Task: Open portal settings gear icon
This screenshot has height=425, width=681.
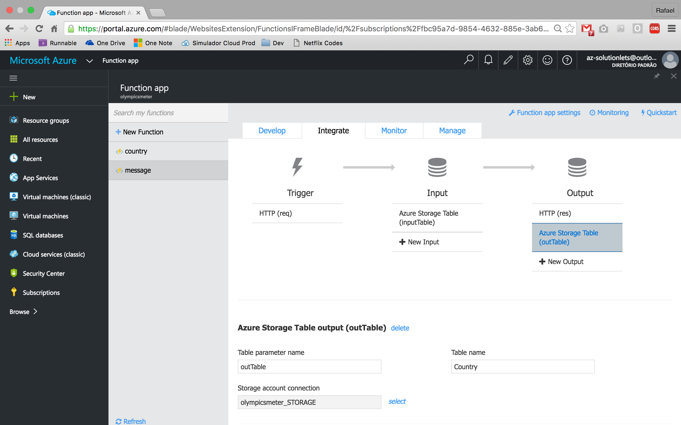Action: click(528, 60)
